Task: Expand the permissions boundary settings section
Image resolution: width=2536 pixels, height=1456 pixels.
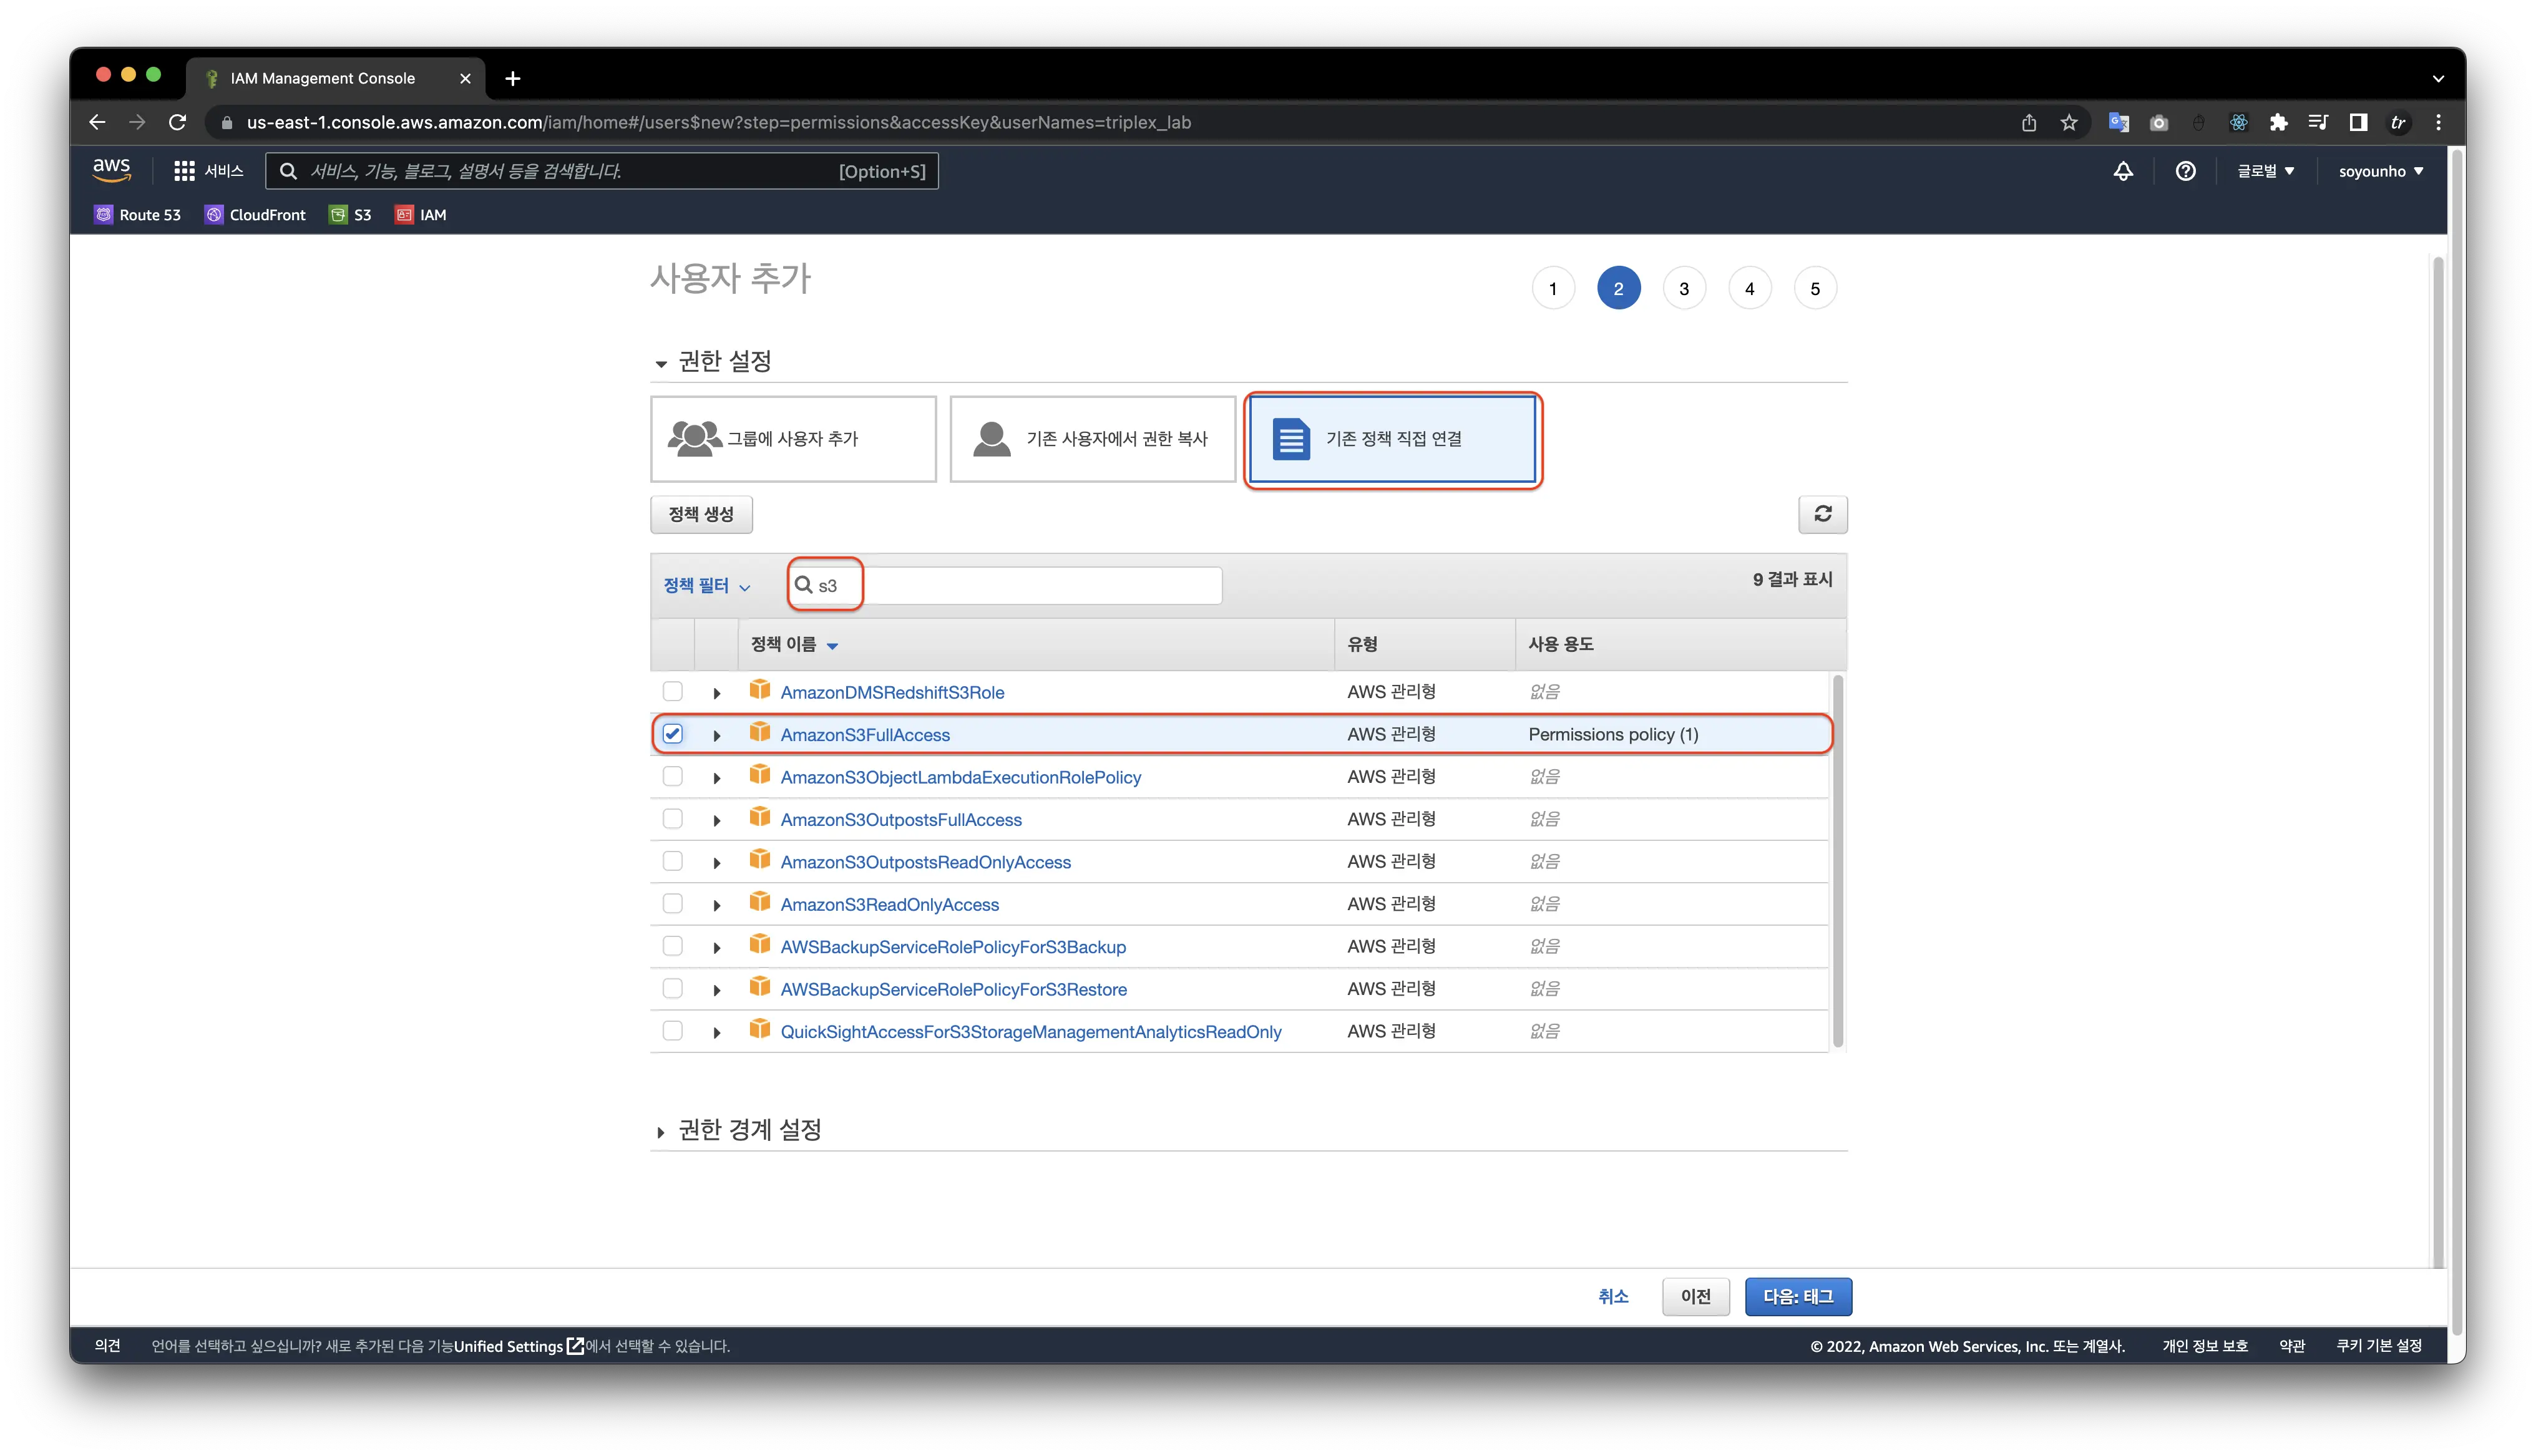Action: 749,1130
